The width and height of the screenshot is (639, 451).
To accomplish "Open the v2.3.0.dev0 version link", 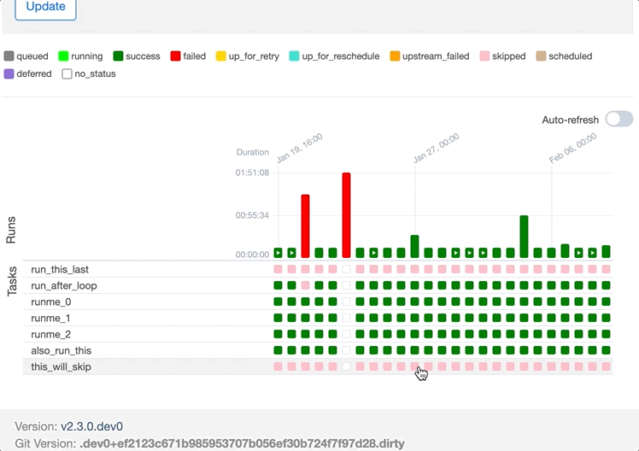I will [91, 426].
